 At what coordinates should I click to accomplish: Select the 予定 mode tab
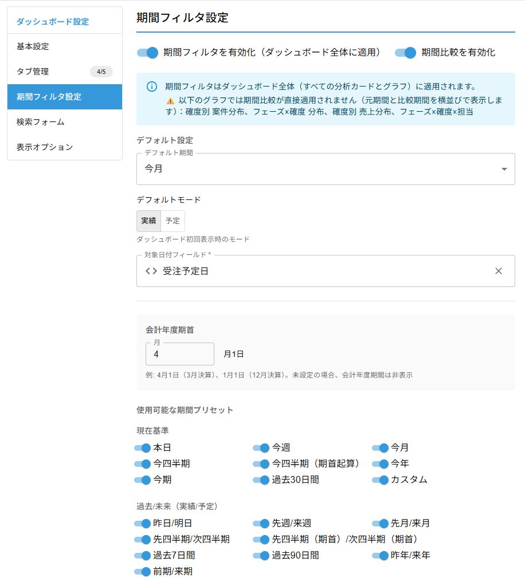pos(173,221)
